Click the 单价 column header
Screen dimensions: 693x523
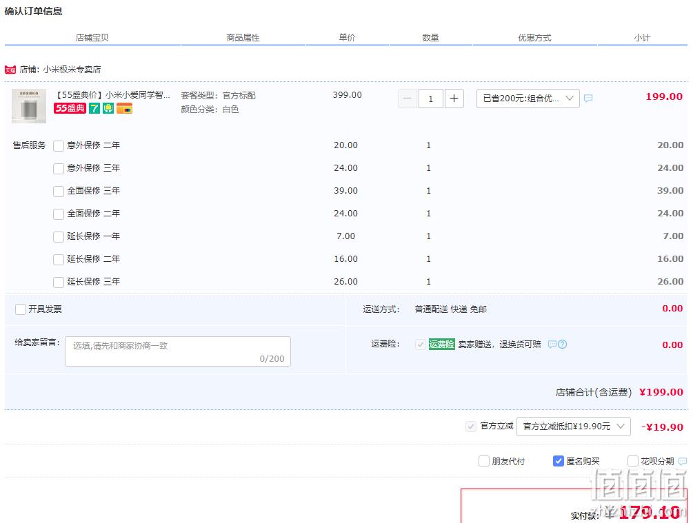coord(347,37)
